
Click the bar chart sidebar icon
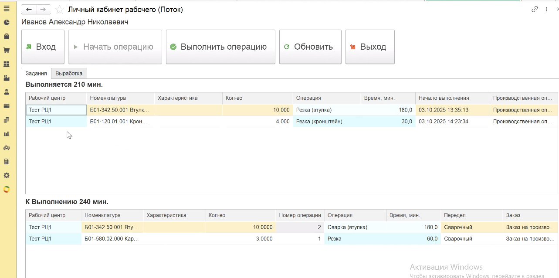[7, 133]
